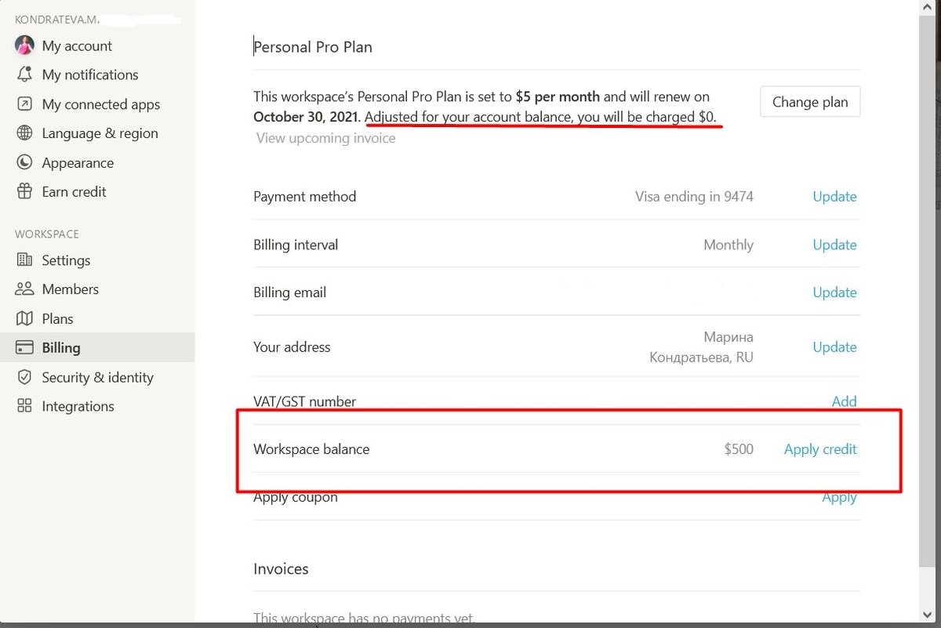Click the gift icon for Earn credit
Image resolution: width=941 pixels, height=628 pixels.
pyautogui.click(x=24, y=191)
